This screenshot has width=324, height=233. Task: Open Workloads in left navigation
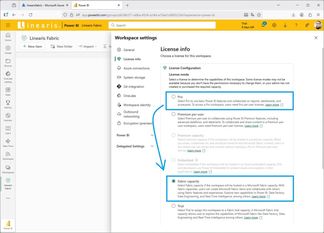pos(8,156)
